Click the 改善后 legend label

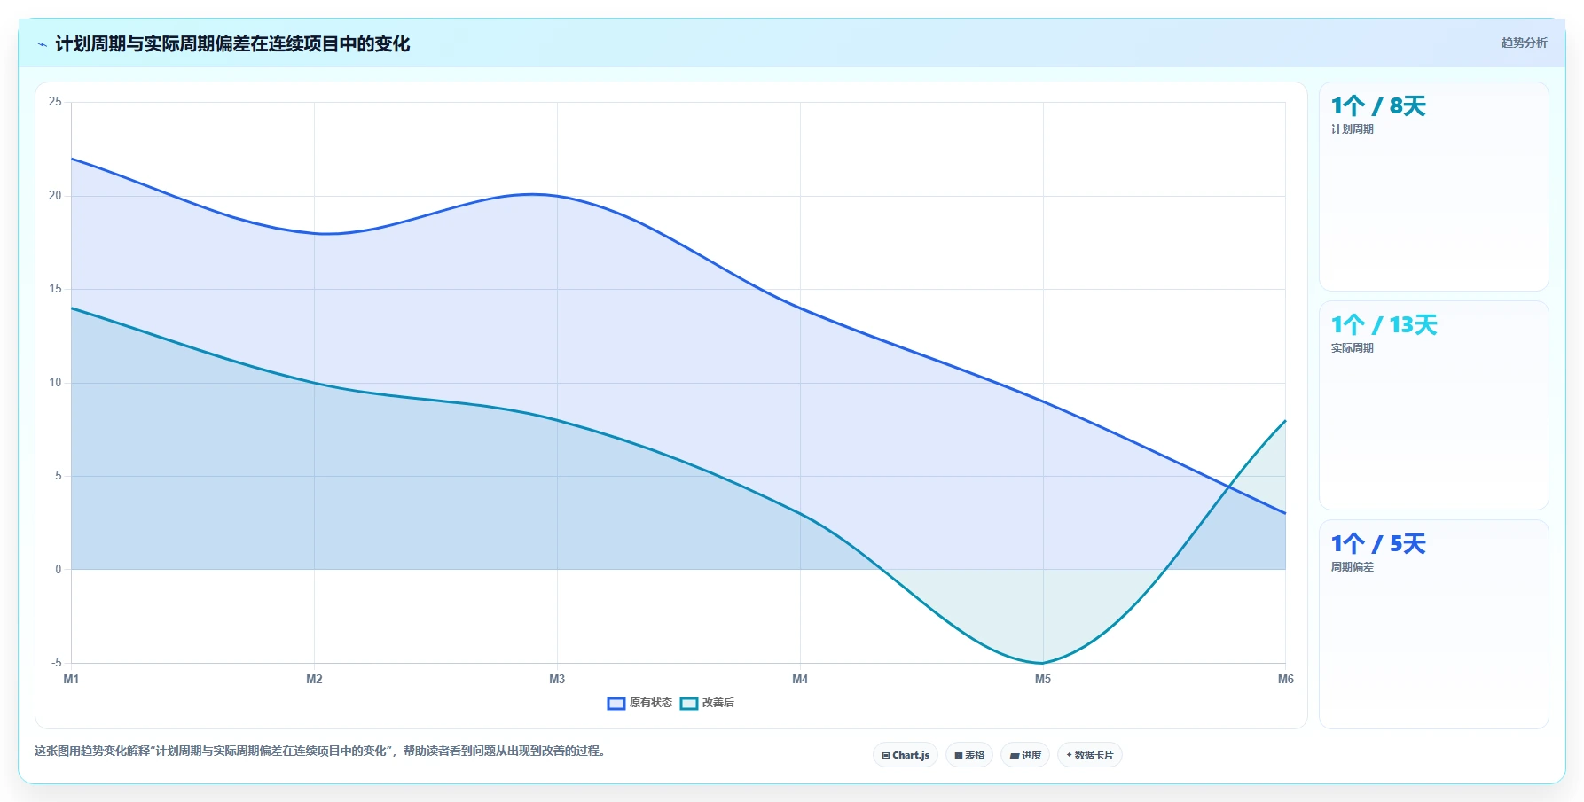(718, 703)
